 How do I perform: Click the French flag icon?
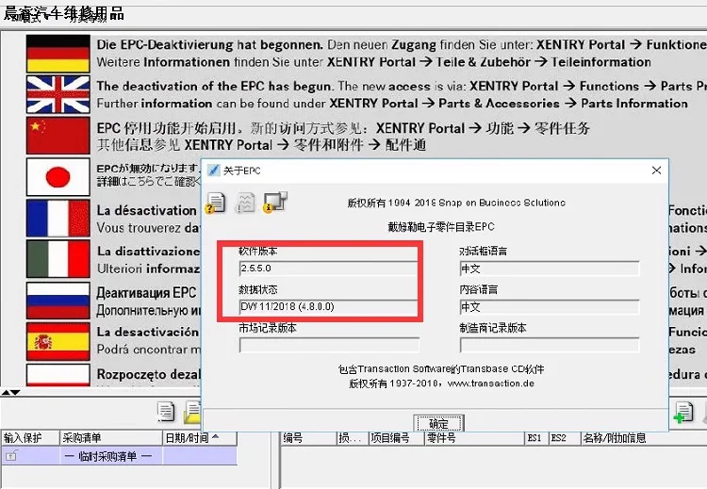[x=58, y=219]
